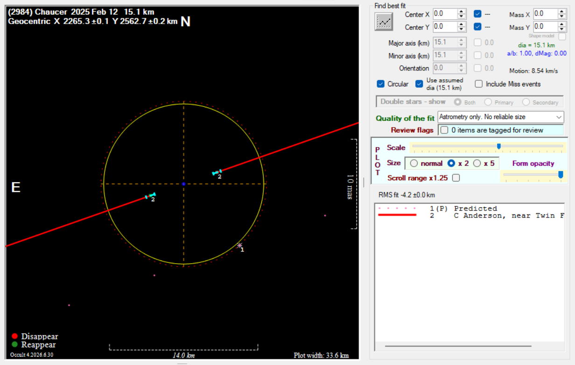
Task: Click the Find best fit graph icon button
Action: [384, 21]
